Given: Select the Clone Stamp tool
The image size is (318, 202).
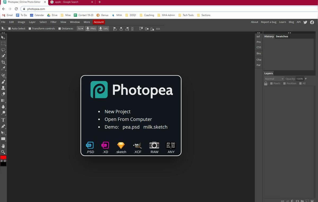Looking at the screenshot, I should coord(3,88).
